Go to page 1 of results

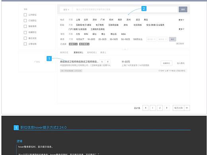point(152,108)
